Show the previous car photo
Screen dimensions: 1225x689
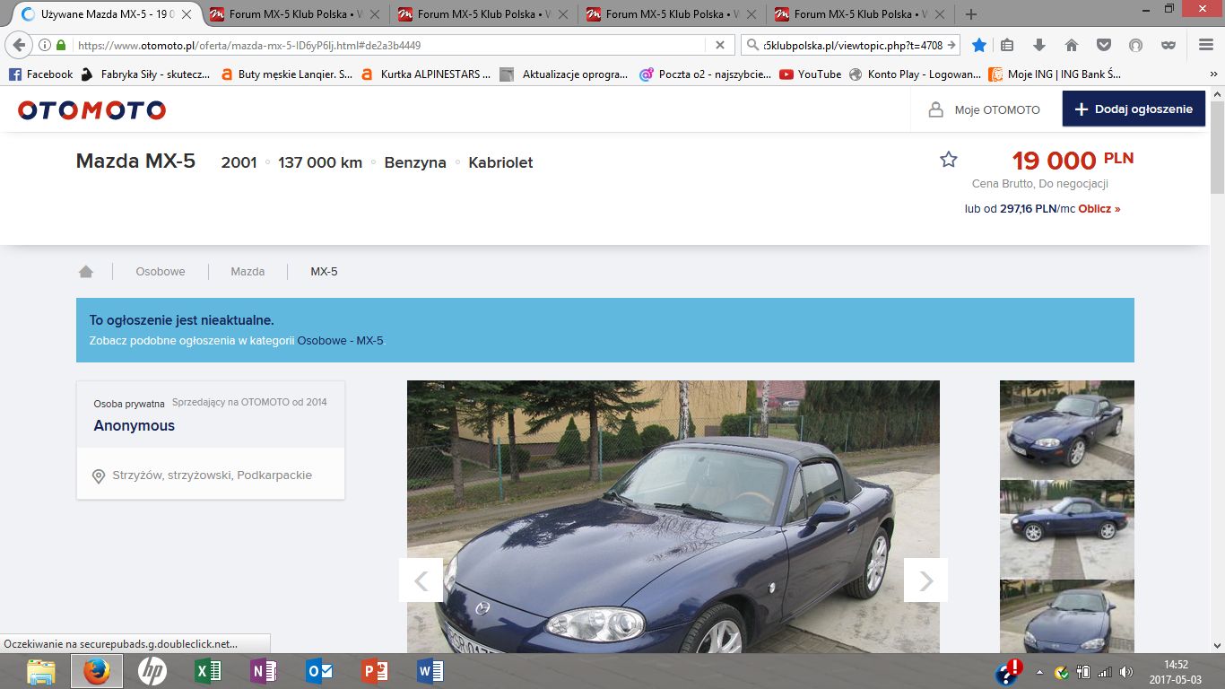421,580
